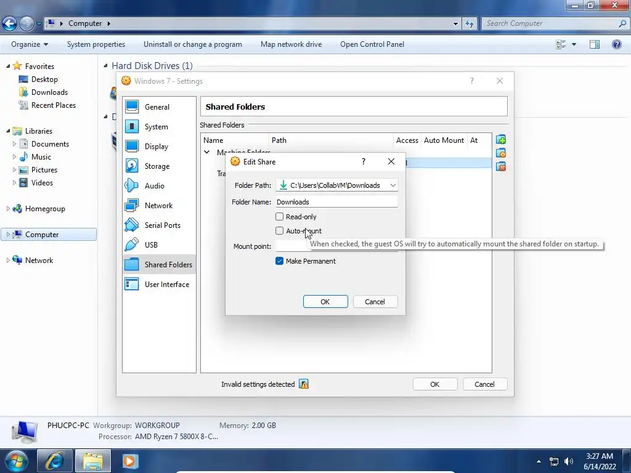Open the Folder Path dropdown
The height and width of the screenshot is (473, 631).
(x=393, y=185)
